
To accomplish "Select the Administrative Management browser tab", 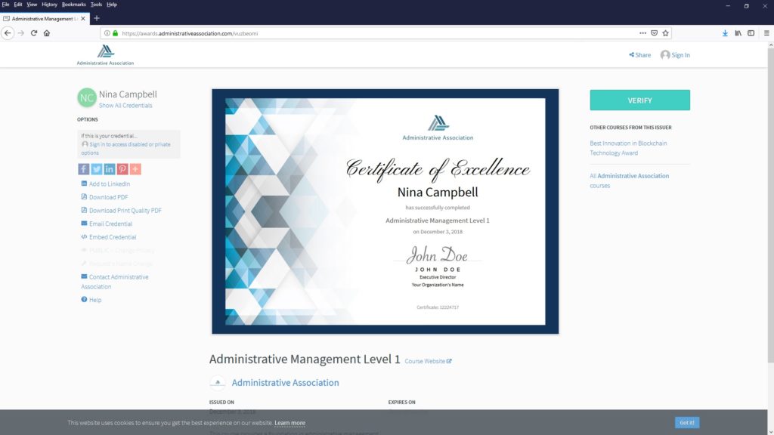I will (x=45, y=18).
